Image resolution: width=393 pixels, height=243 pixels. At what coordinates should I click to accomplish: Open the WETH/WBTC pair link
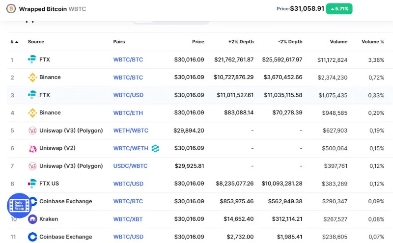[x=131, y=131]
